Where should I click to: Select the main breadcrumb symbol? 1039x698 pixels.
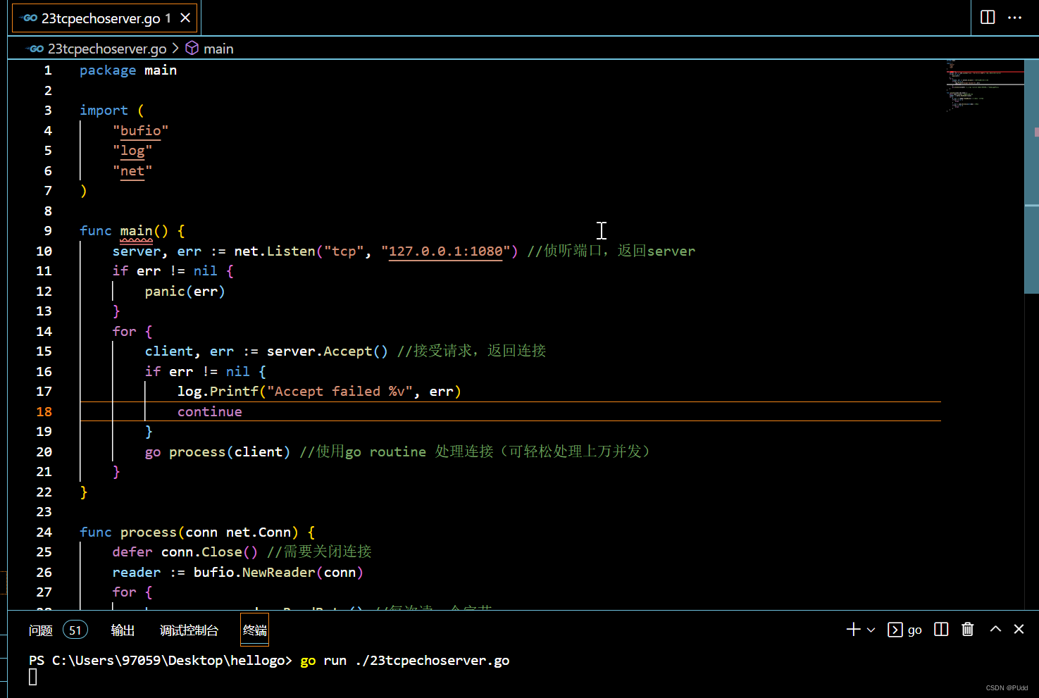(218, 49)
